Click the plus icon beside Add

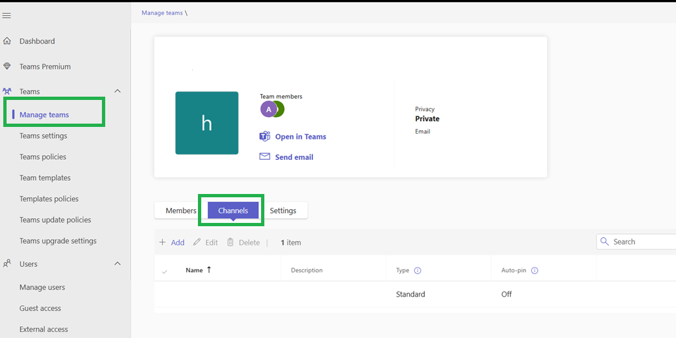pos(162,242)
